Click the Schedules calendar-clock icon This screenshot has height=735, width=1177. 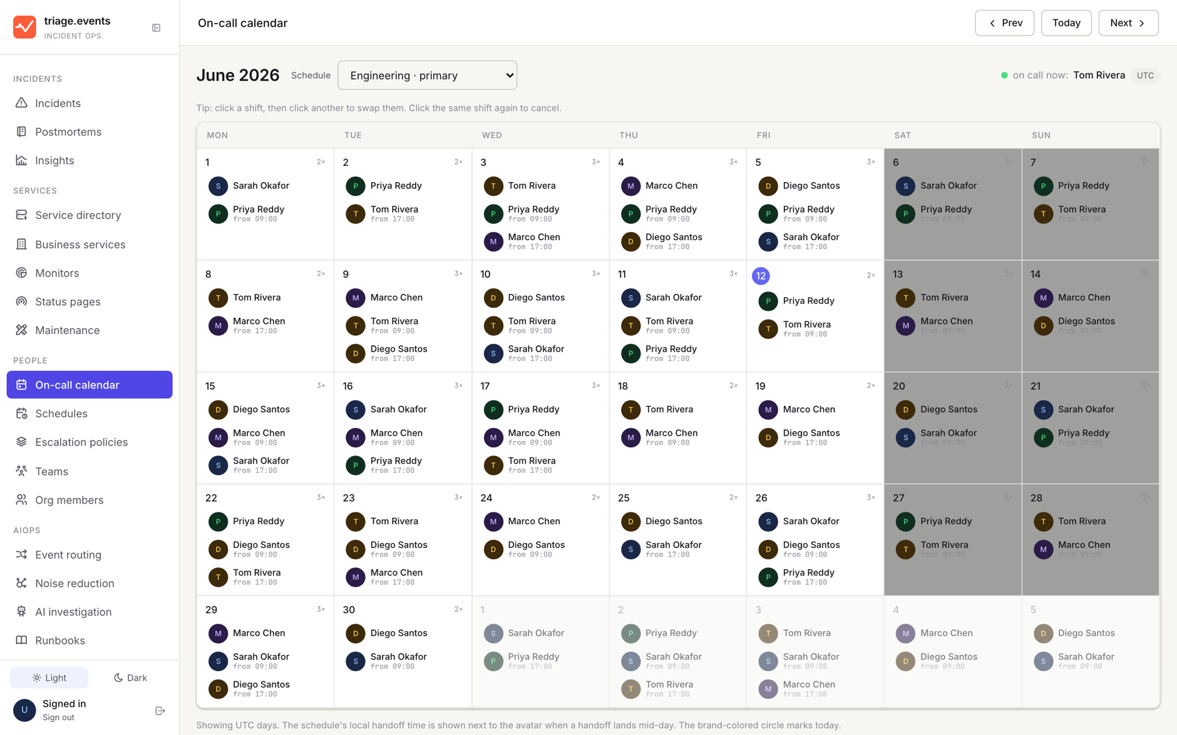[21, 413]
